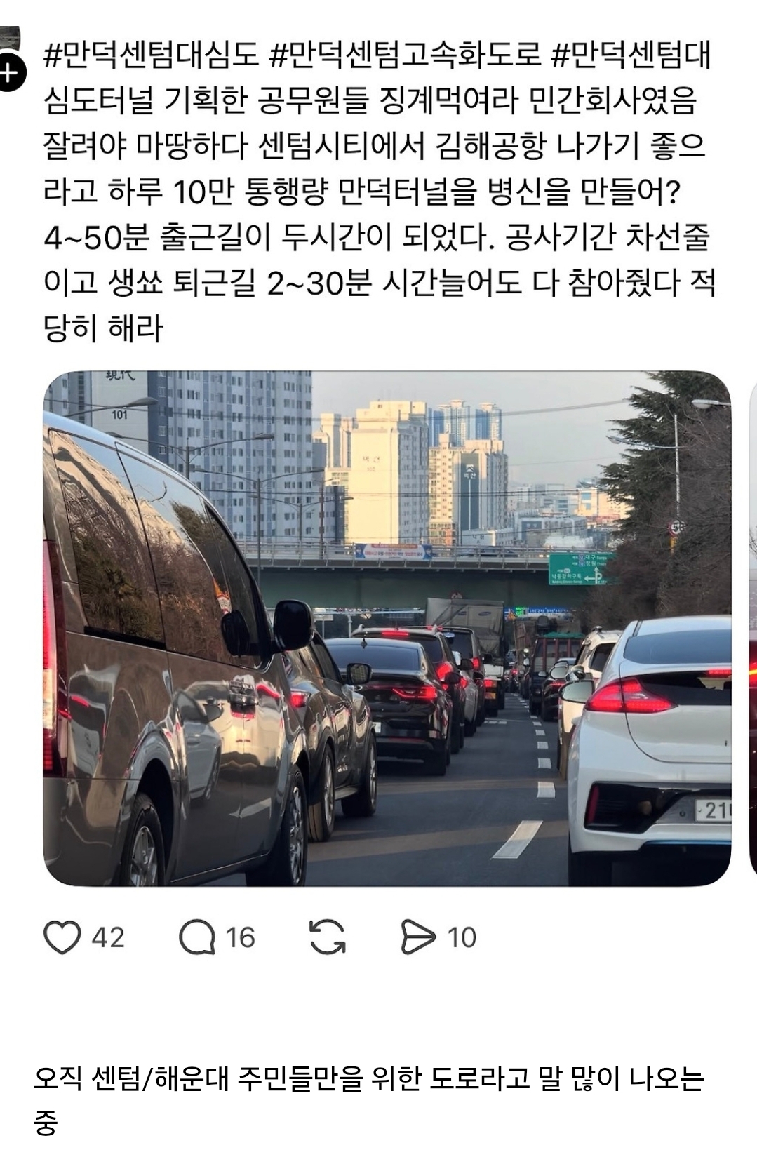The image size is (757, 1164).
Task: Share the post with the paper plane icon
Action: 418,937
